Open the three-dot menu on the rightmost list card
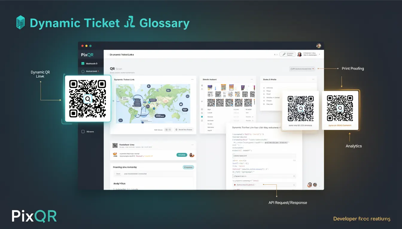402x229 pixels. (x=313, y=79)
